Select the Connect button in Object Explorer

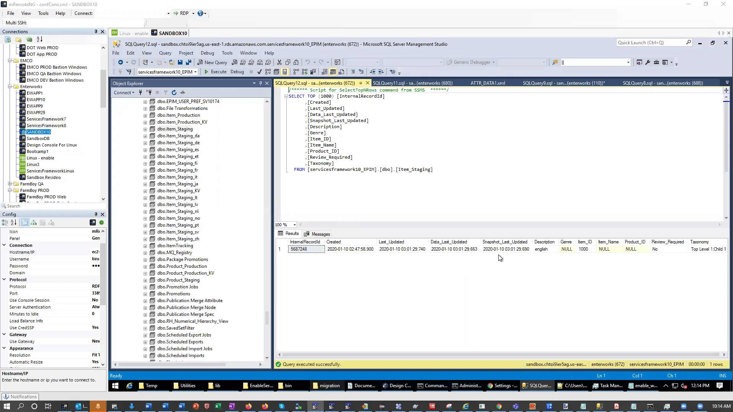pyautogui.click(x=123, y=92)
